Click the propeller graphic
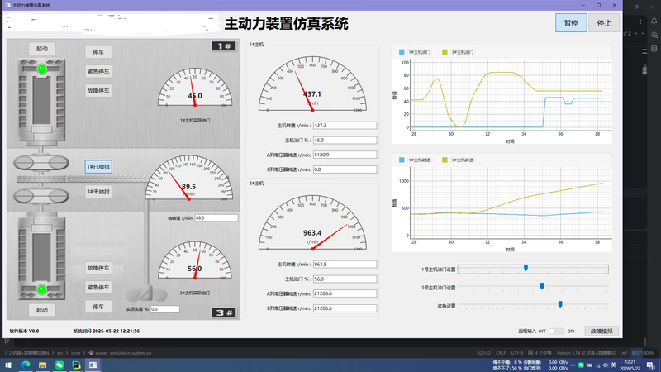661x372 pixels. [146, 293]
